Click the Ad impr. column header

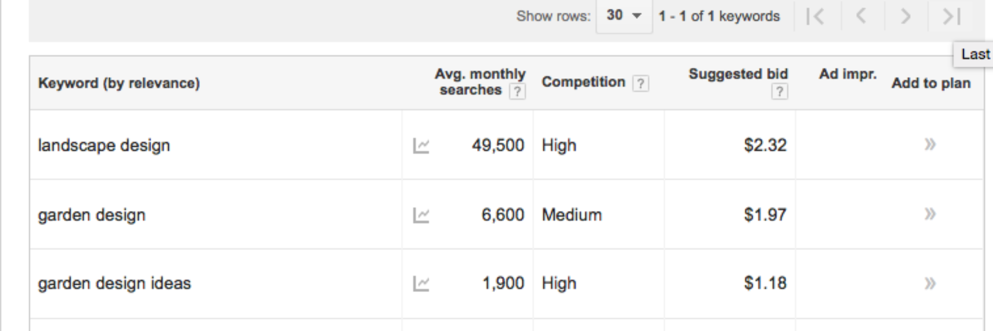coord(847,74)
